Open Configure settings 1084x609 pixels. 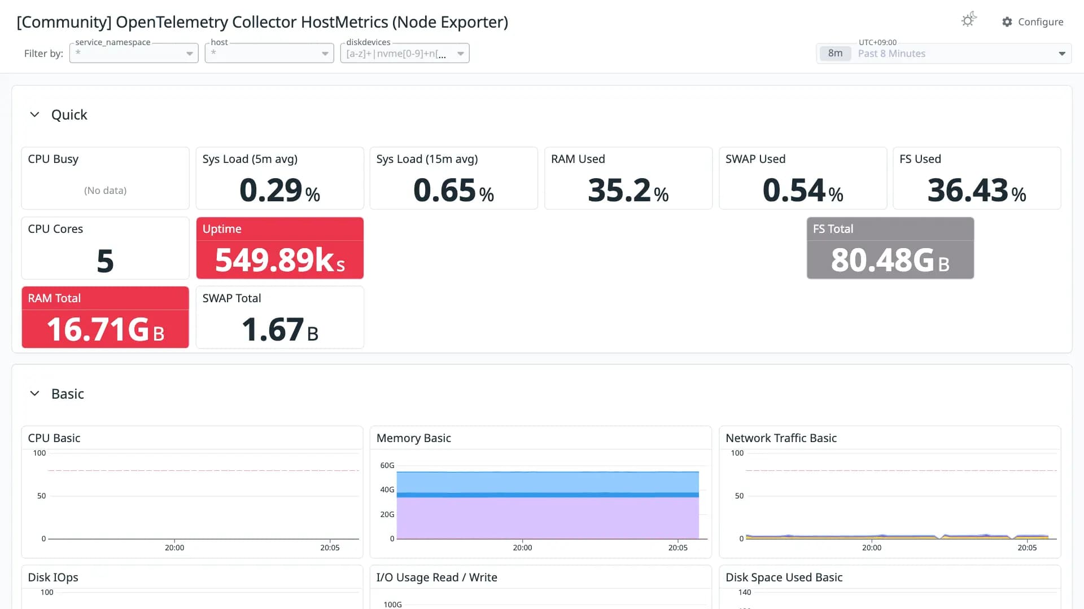[x=1033, y=22]
